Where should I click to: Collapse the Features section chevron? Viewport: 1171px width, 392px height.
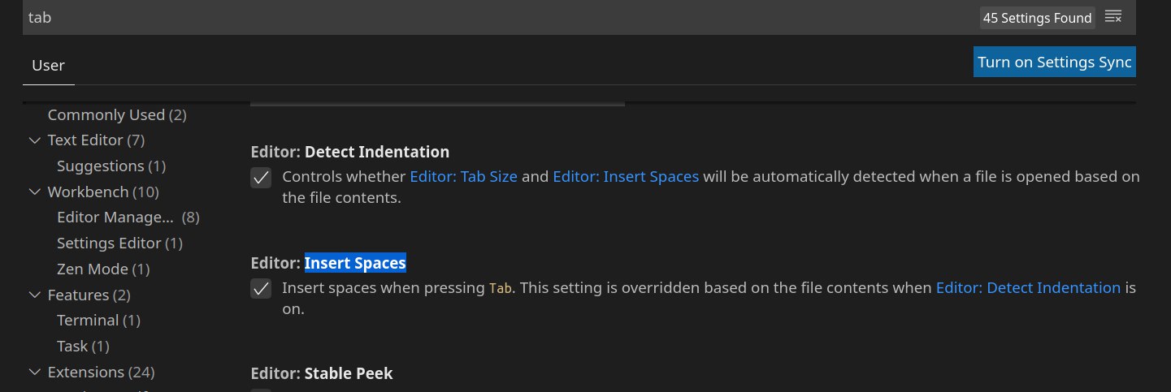(x=34, y=295)
